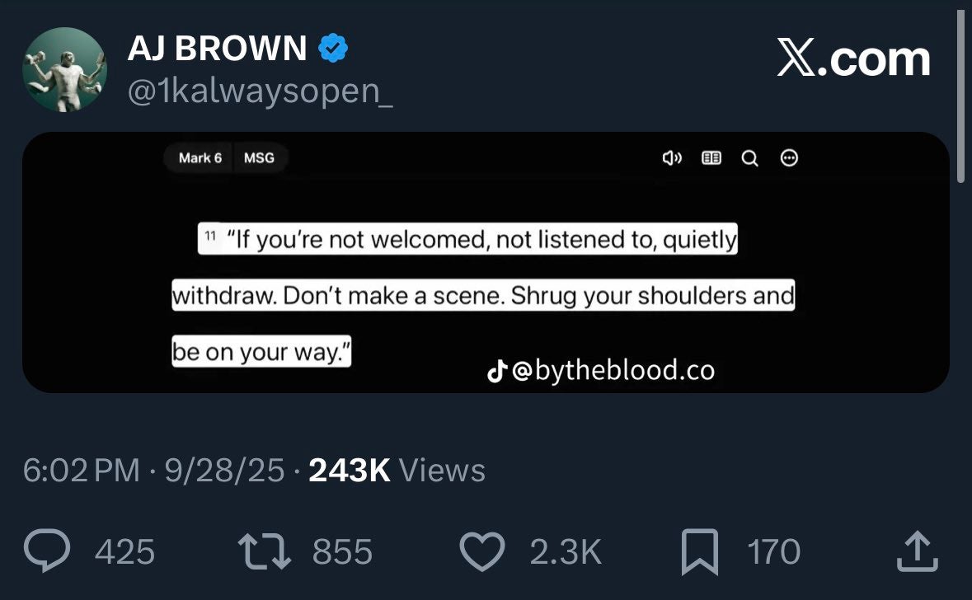This screenshot has width=972, height=600.
Task: Click the repost arrows icon
Action: tap(264, 551)
